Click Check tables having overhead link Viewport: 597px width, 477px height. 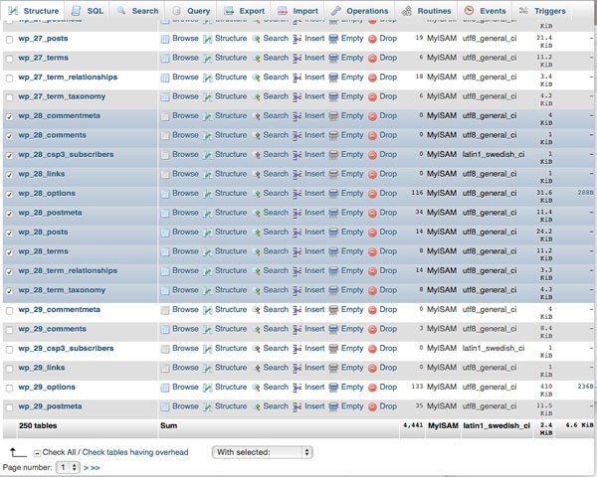coord(135,452)
